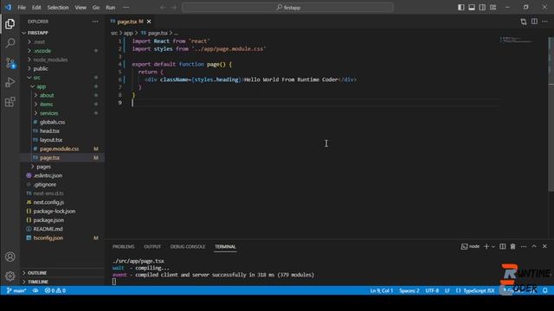The width and height of the screenshot is (554, 311).
Task: Click app in the breadcrumb path
Action: [x=128, y=33]
